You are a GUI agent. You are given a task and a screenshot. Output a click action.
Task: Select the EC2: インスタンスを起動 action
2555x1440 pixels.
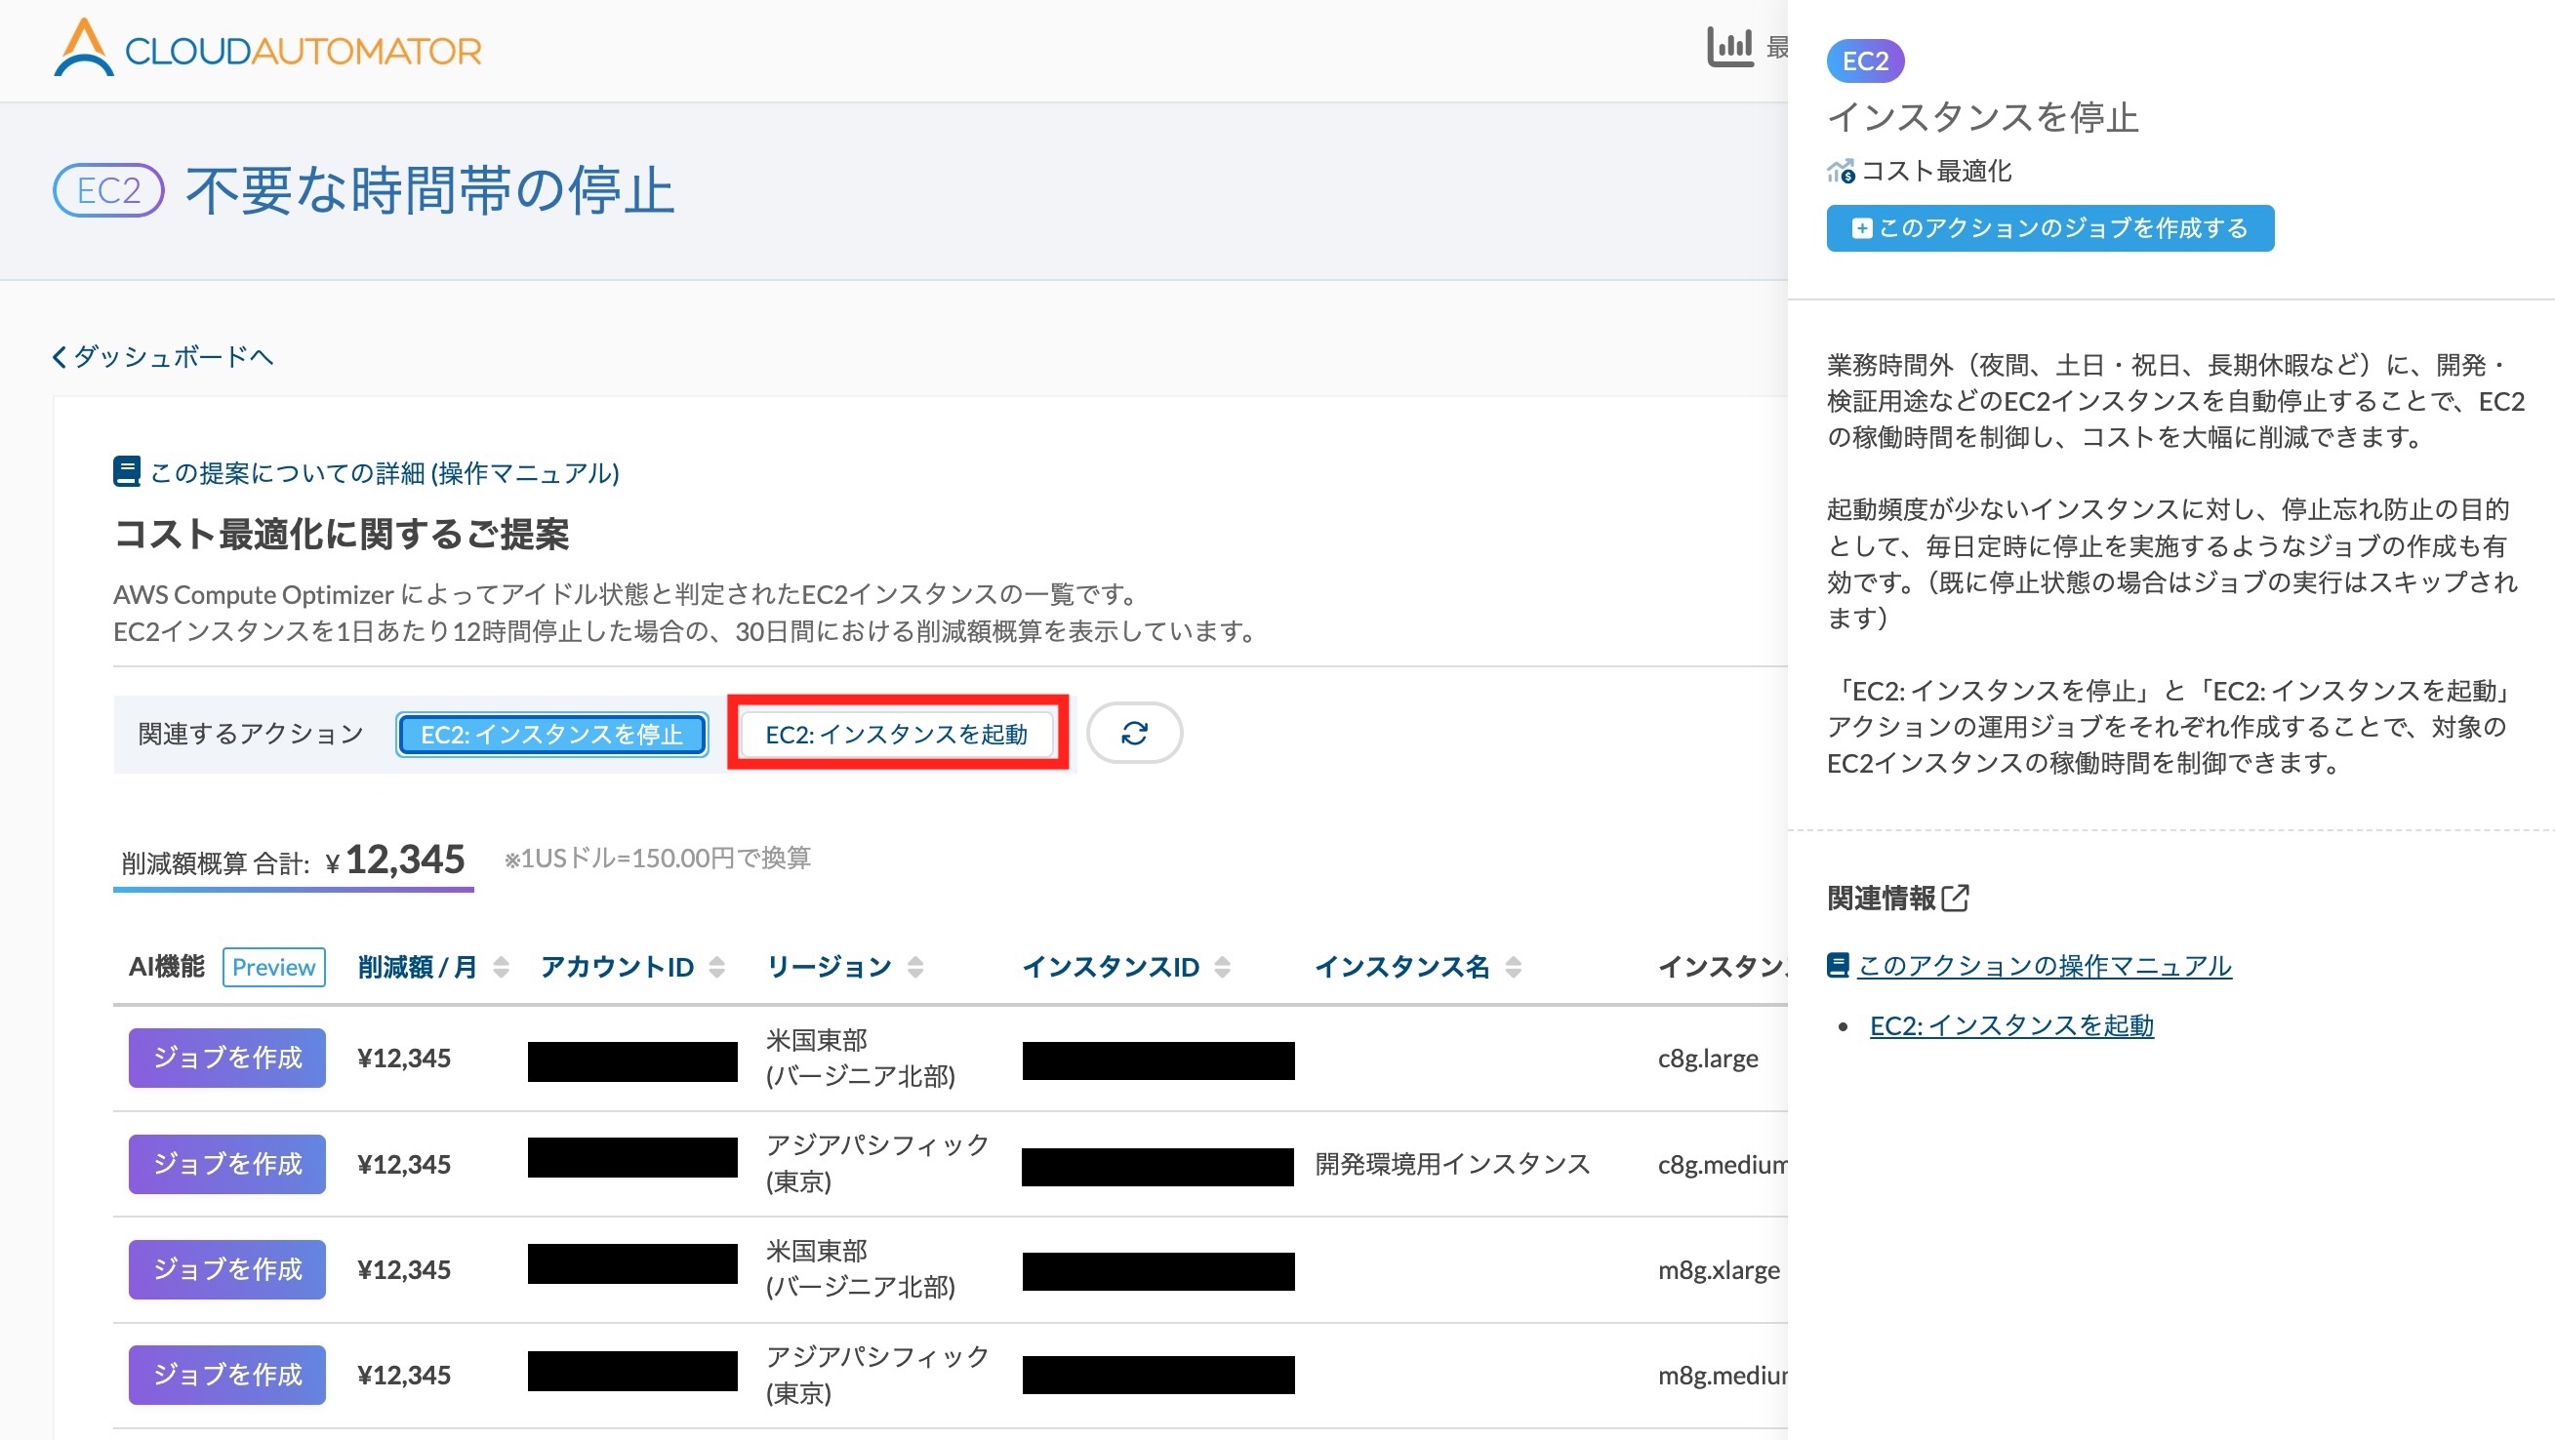coord(897,734)
